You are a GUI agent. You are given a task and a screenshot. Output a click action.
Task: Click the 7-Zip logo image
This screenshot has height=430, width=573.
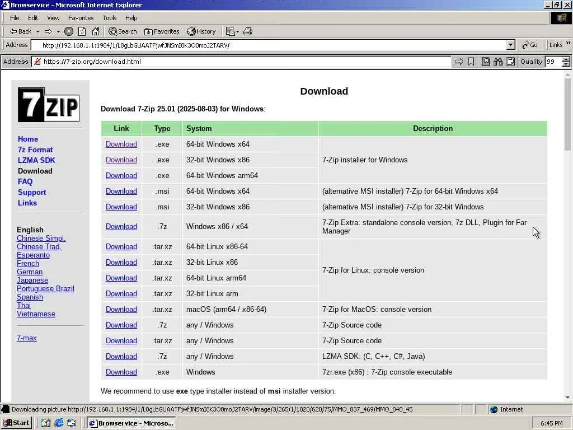(x=49, y=105)
